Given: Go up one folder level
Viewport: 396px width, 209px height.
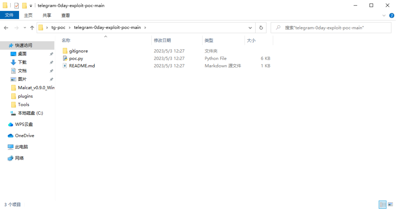Looking at the screenshot, I should click(x=32, y=28).
